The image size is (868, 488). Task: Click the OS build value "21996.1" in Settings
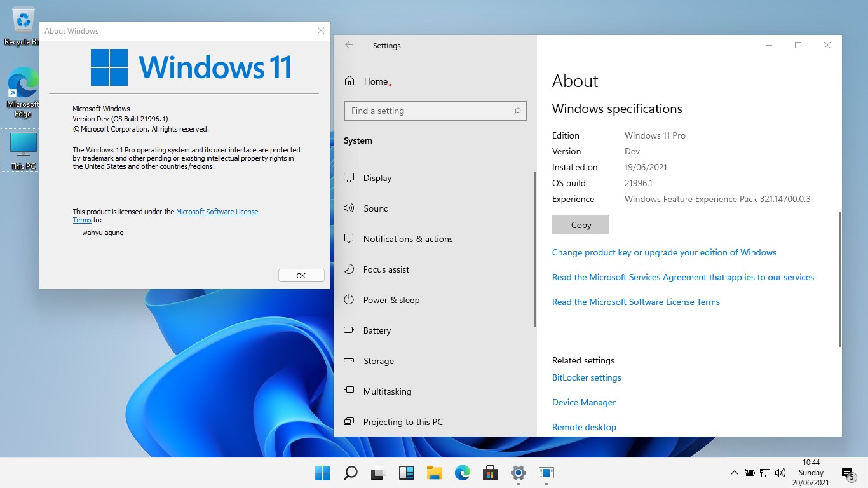point(639,183)
